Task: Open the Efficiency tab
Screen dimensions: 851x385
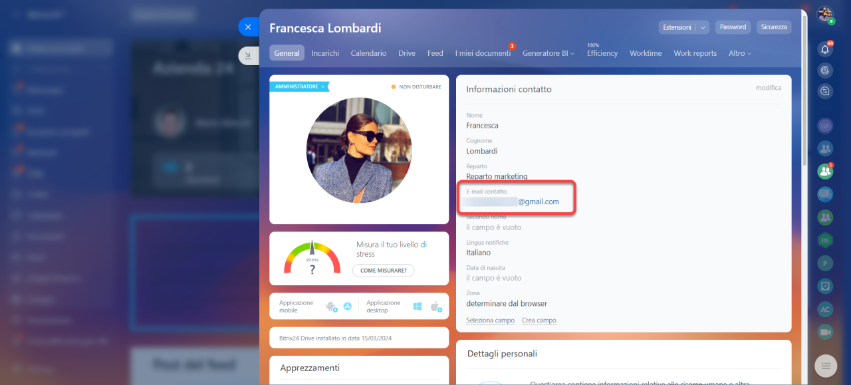Action: pyautogui.click(x=602, y=53)
